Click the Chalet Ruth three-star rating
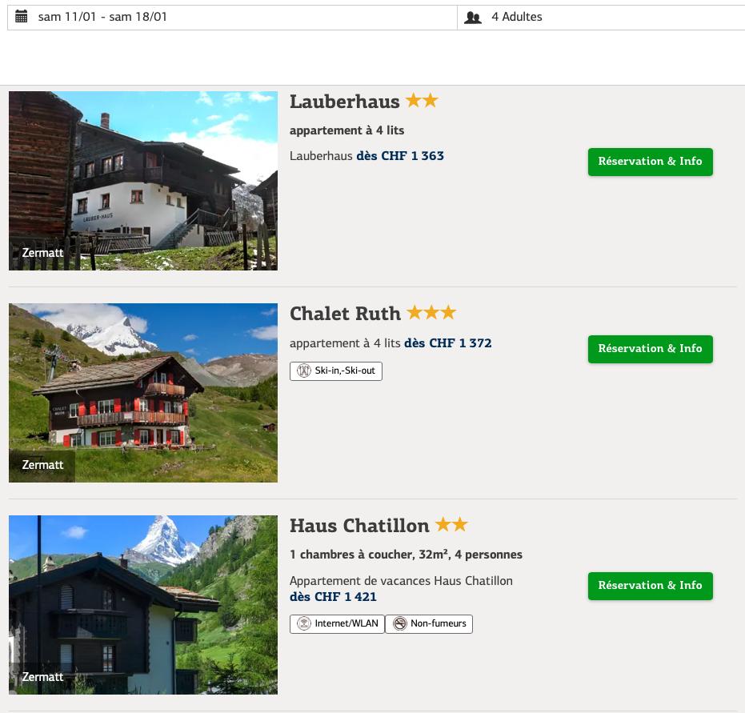The image size is (745, 713). coord(431,312)
